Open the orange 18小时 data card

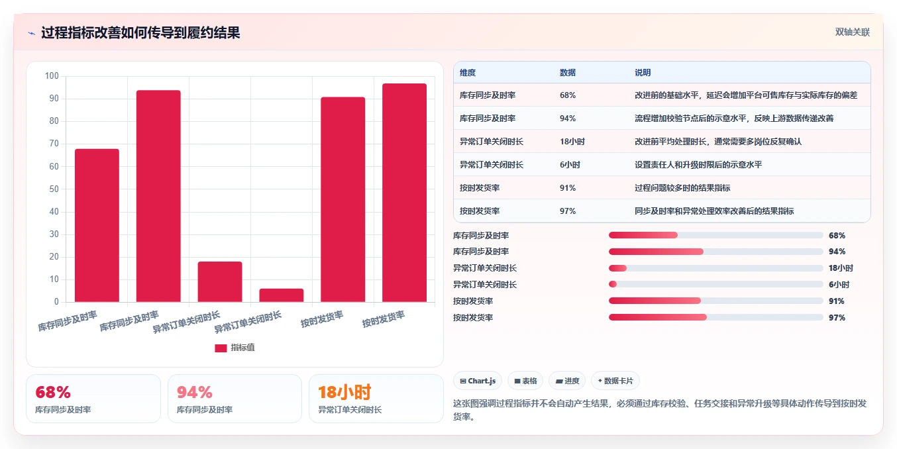[376, 399]
